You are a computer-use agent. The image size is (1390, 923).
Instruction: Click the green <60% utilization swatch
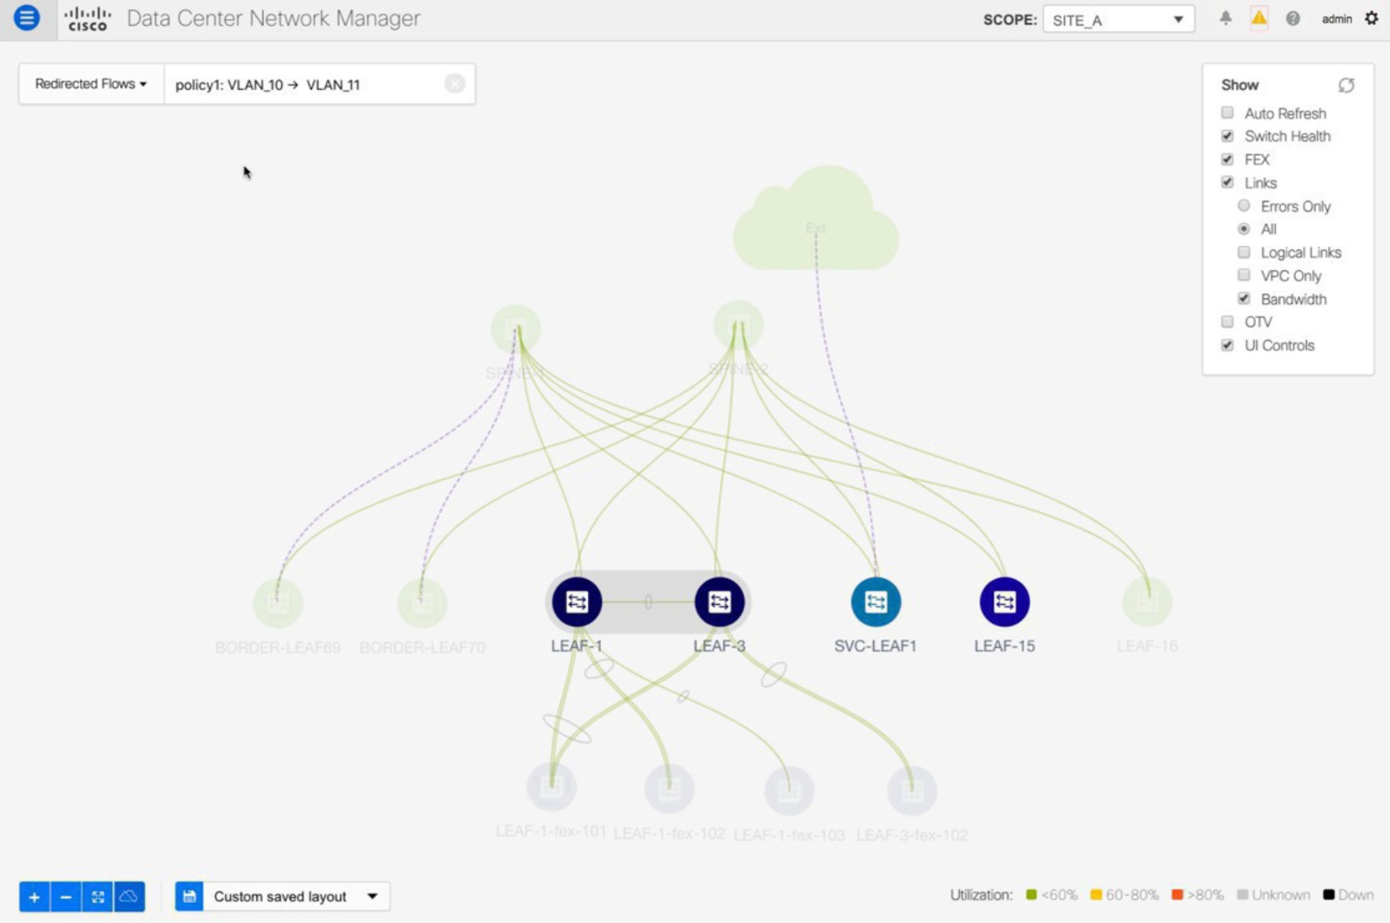(1031, 895)
